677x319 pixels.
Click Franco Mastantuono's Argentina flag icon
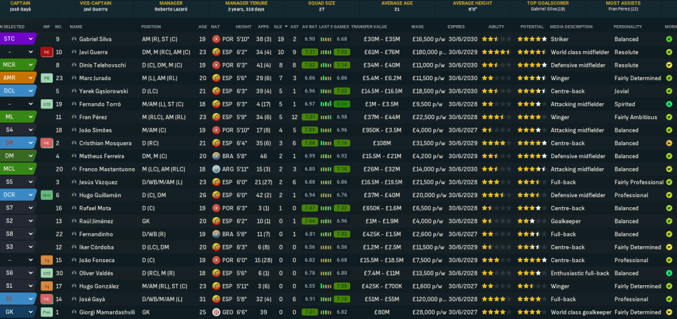[216, 169]
